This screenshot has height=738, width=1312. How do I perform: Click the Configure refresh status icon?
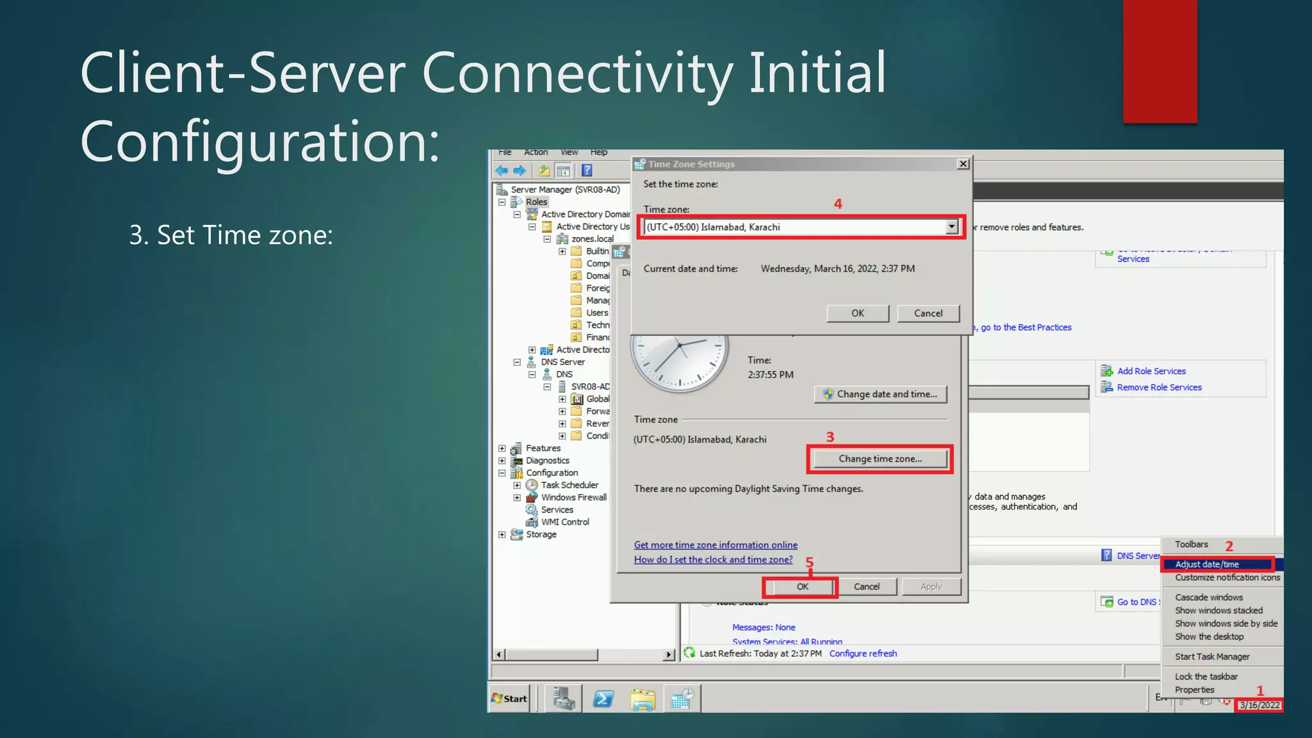pos(689,653)
